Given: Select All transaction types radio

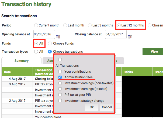Looking at the screenshot, I should [36, 52].
